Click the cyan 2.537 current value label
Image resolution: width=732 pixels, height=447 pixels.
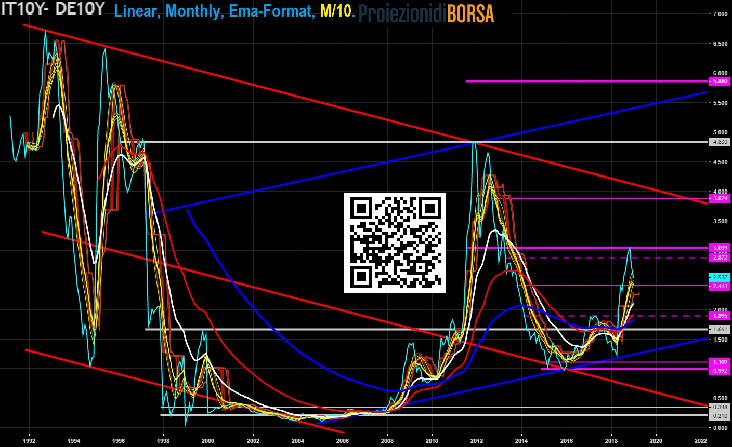(720, 277)
